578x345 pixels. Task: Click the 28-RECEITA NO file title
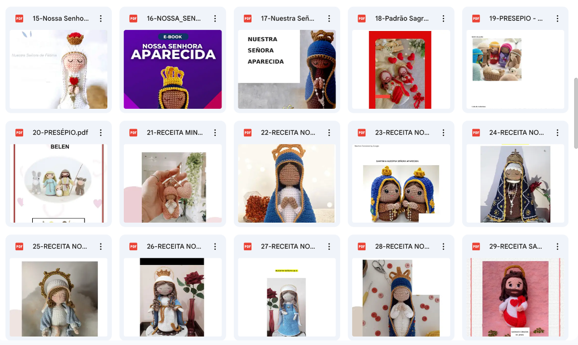tap(402, 246)
